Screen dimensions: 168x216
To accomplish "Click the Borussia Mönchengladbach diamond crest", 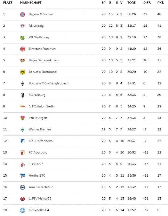I will coord(23,83).
